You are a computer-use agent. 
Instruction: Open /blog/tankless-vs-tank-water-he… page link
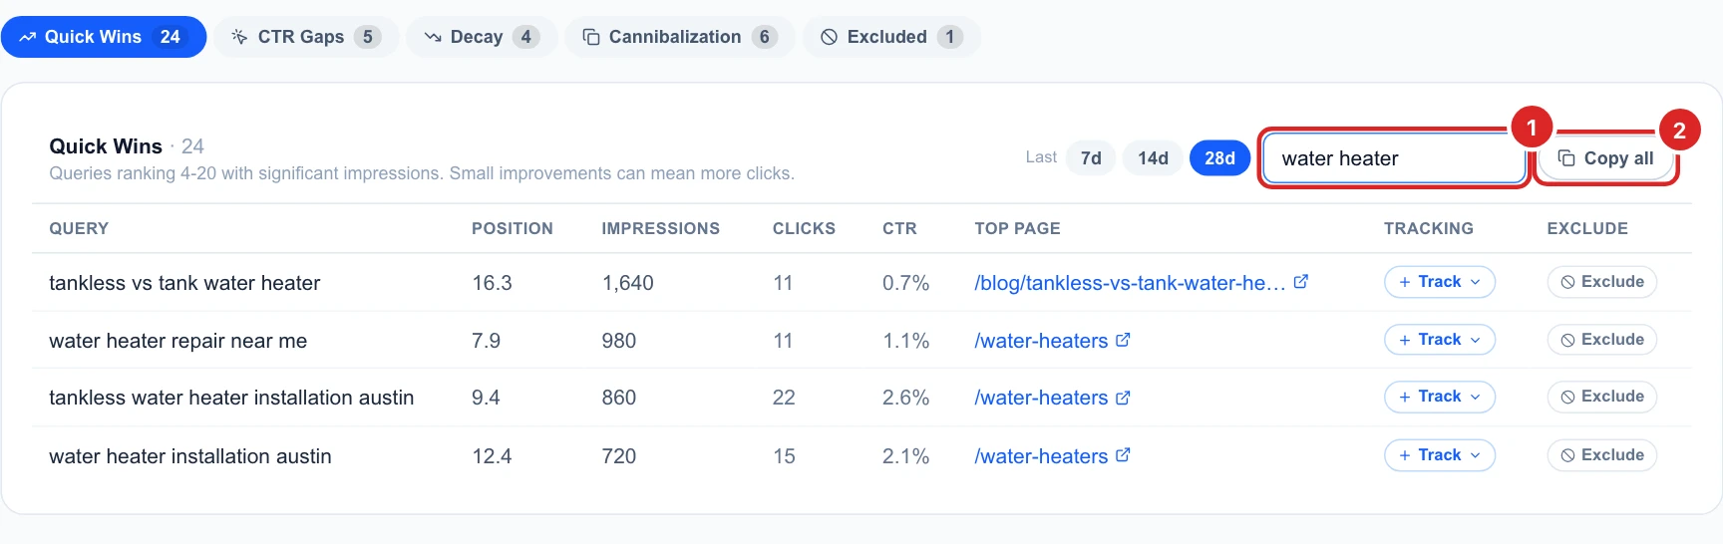1130,283
